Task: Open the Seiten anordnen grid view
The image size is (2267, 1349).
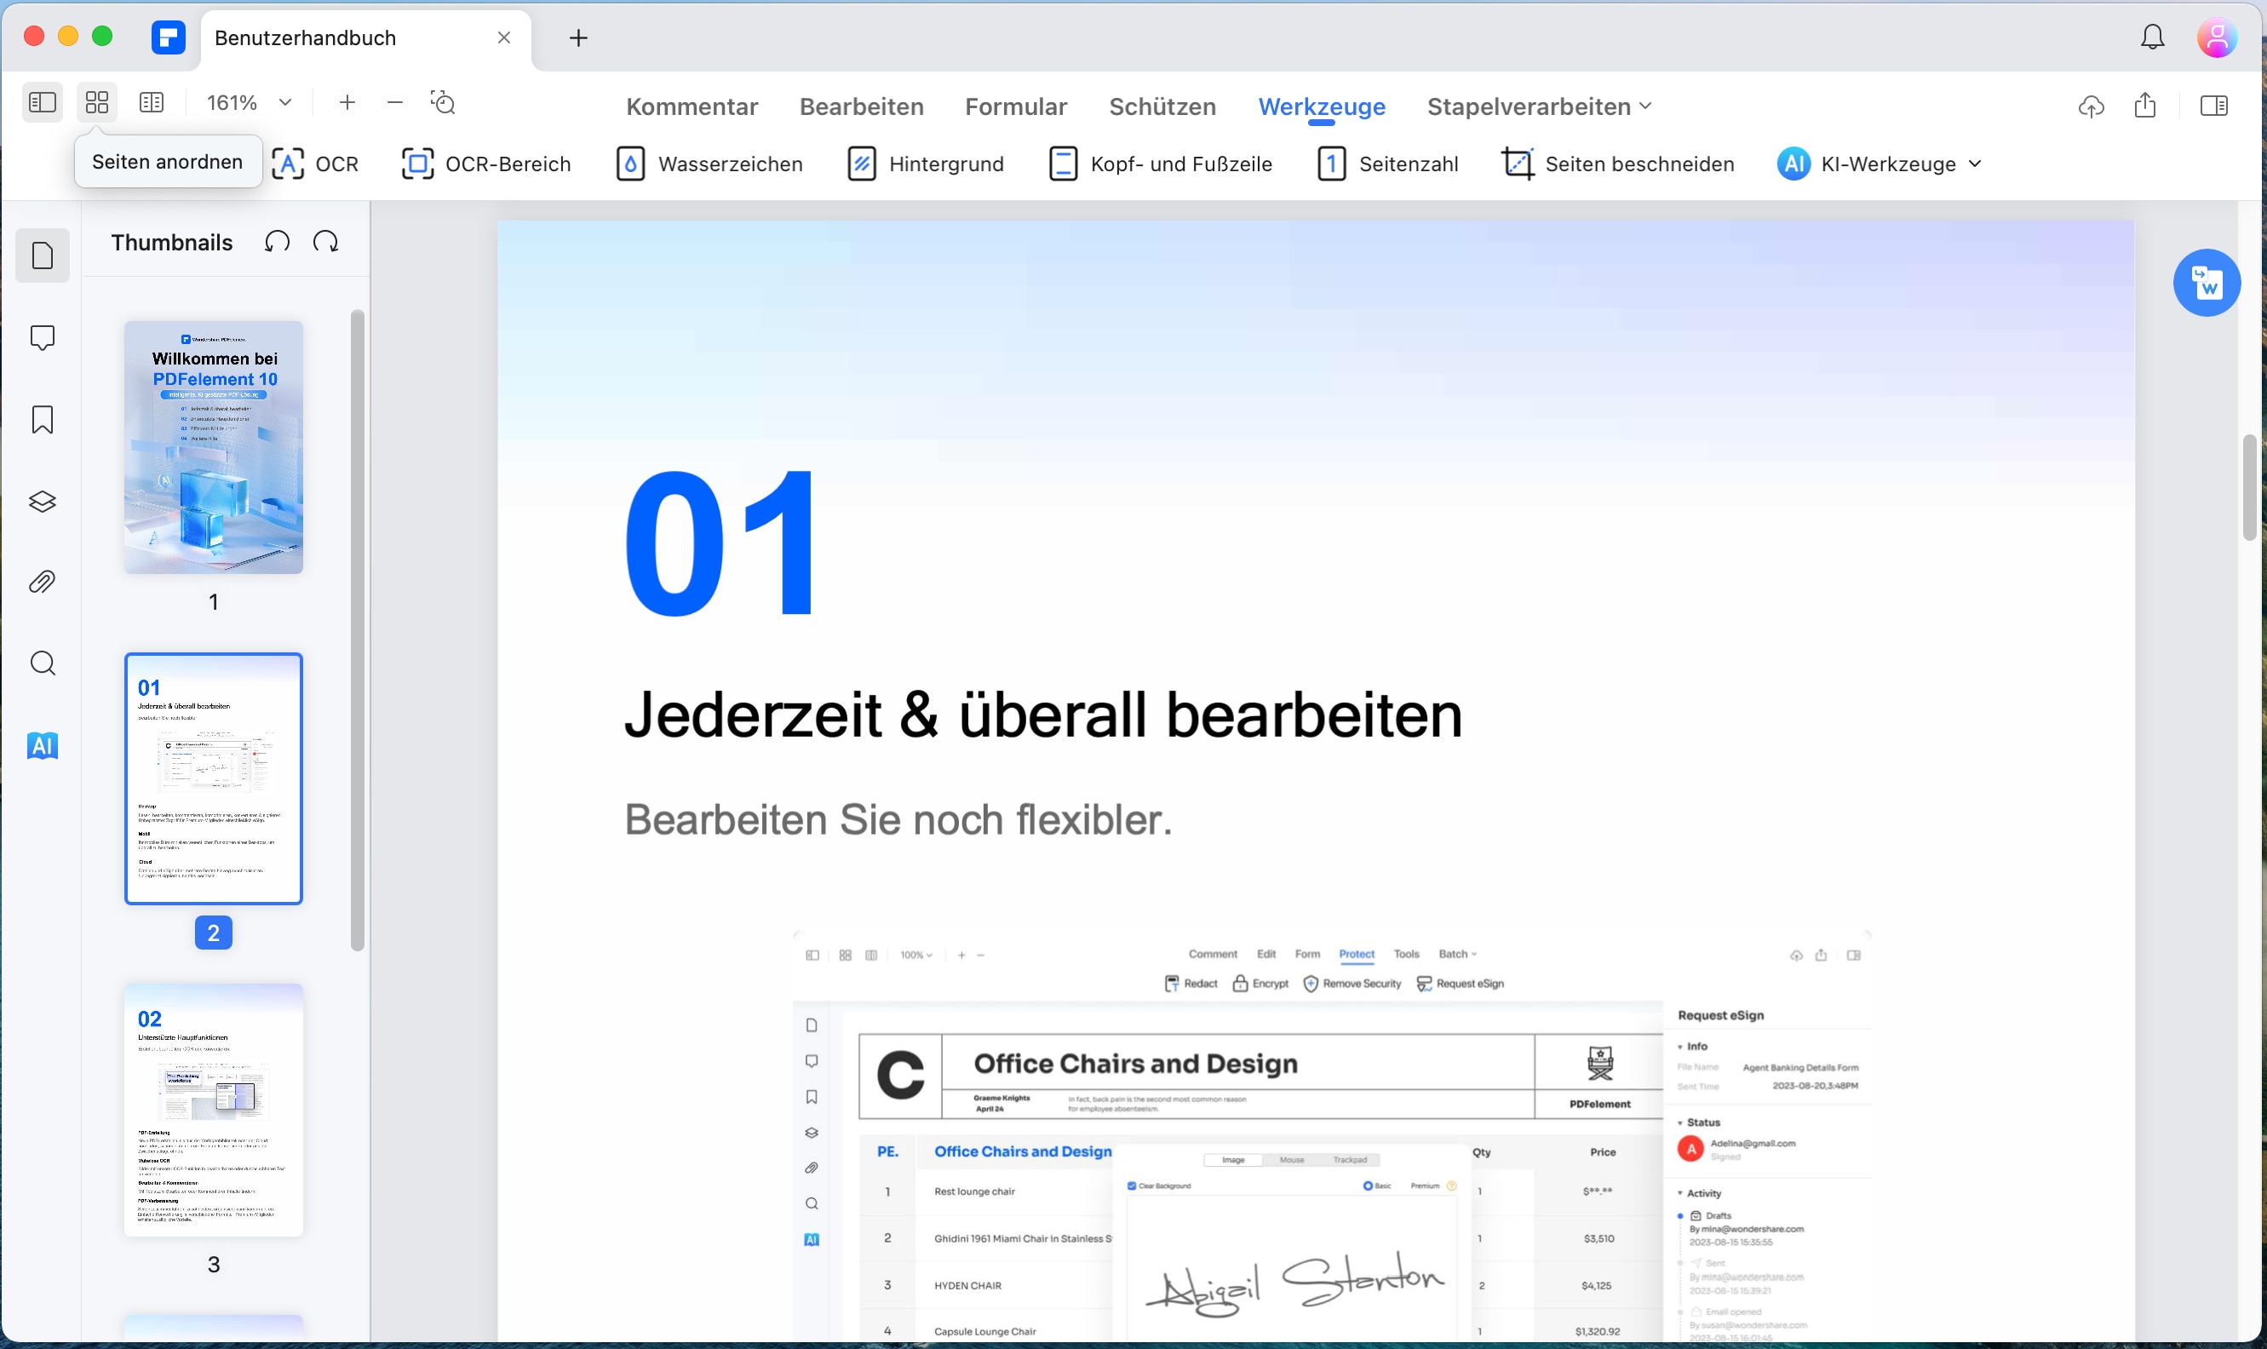Action: [97, 103]
